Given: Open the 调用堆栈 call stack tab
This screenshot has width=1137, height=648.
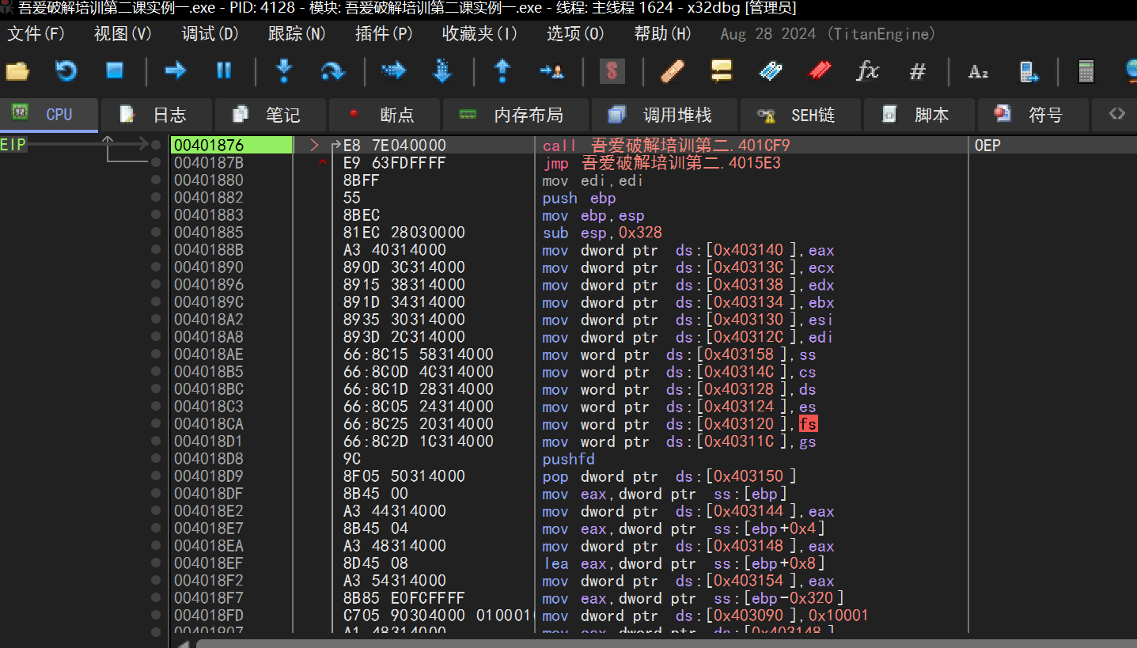Looking at the screenshot, I should [664, 115].
